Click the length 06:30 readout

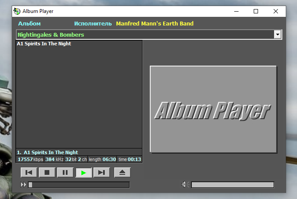tap(102, 159)
